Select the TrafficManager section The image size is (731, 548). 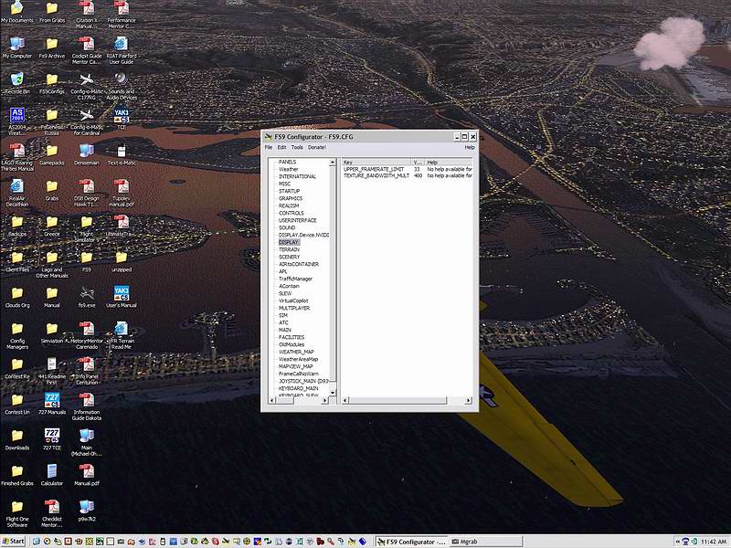pyautogui.click(x=295, y=279)
